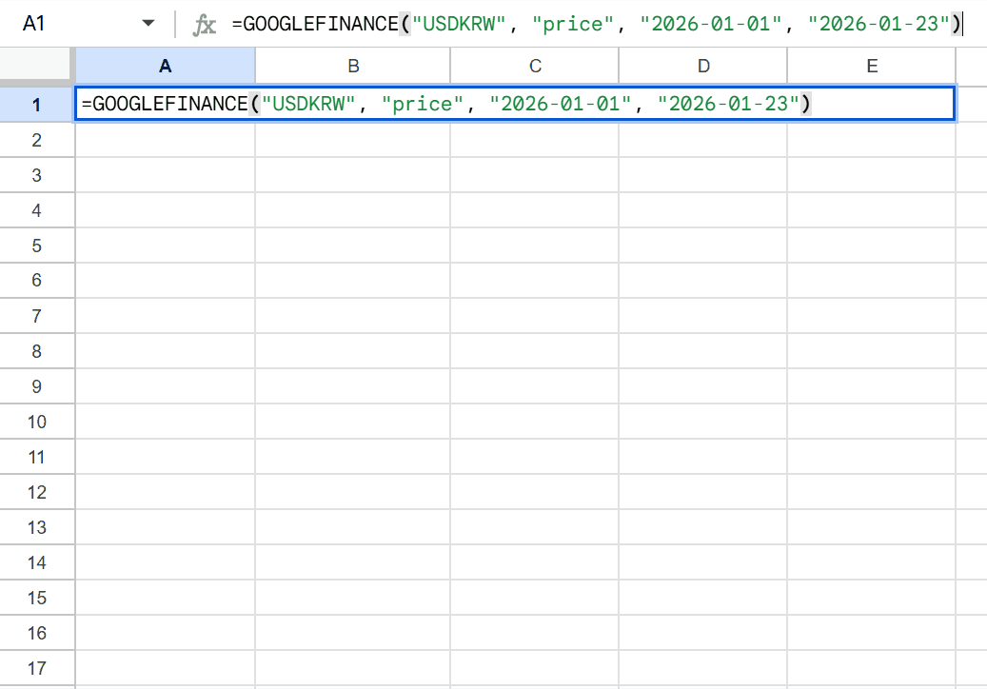Select row 17 header
Viewport: 987px width, 689px height.
[x=36, y=668]
